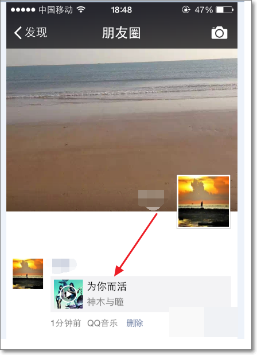The image size is (257, 355).
Task: Open the QQ音乐 source link
Action: [x=102, y=323]
